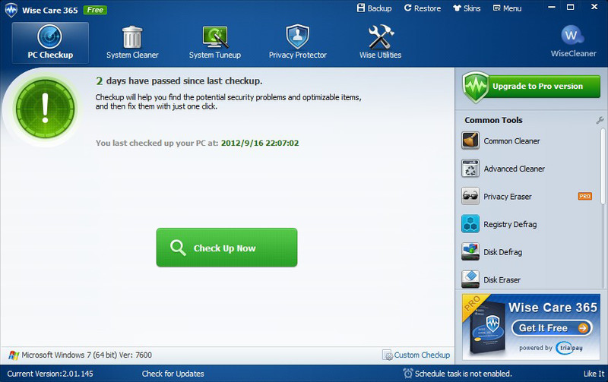Click the trialpay logo
This screenshot has height=382, width=608.
[568, 348]
